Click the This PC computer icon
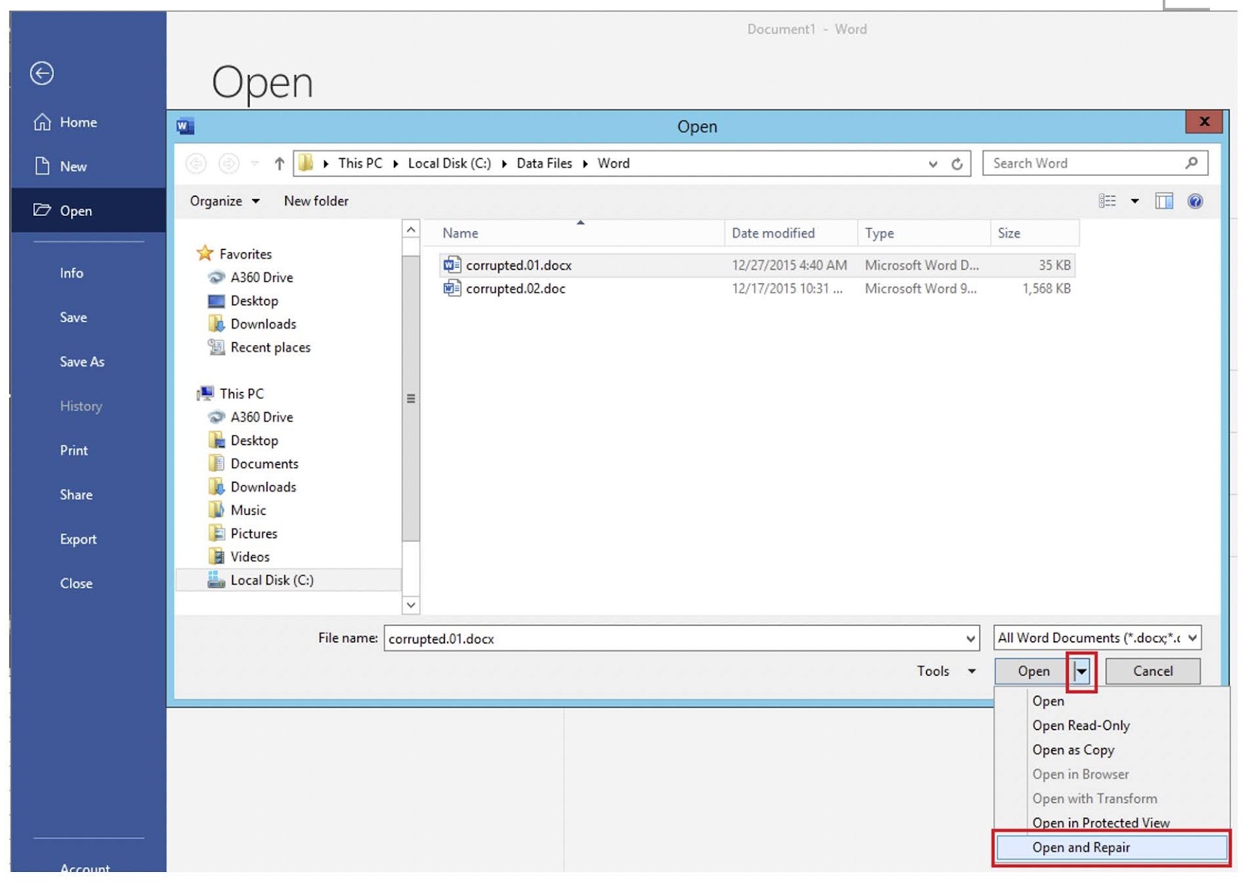The height and width of the screenshot is (891, 1248). point(205,393)
